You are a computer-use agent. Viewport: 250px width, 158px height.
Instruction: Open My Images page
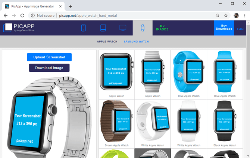162,28
